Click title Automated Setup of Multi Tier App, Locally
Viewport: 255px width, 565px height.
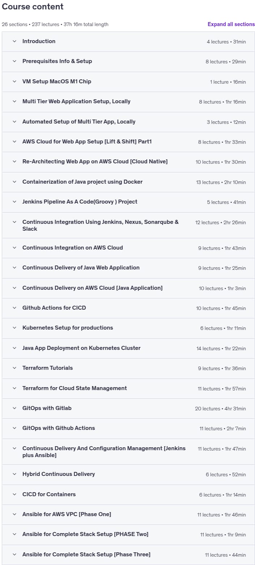pos(79,122)
